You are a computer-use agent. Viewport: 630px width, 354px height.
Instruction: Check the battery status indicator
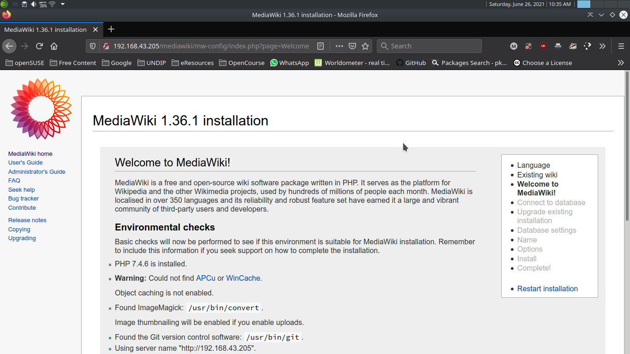(43, 4)
